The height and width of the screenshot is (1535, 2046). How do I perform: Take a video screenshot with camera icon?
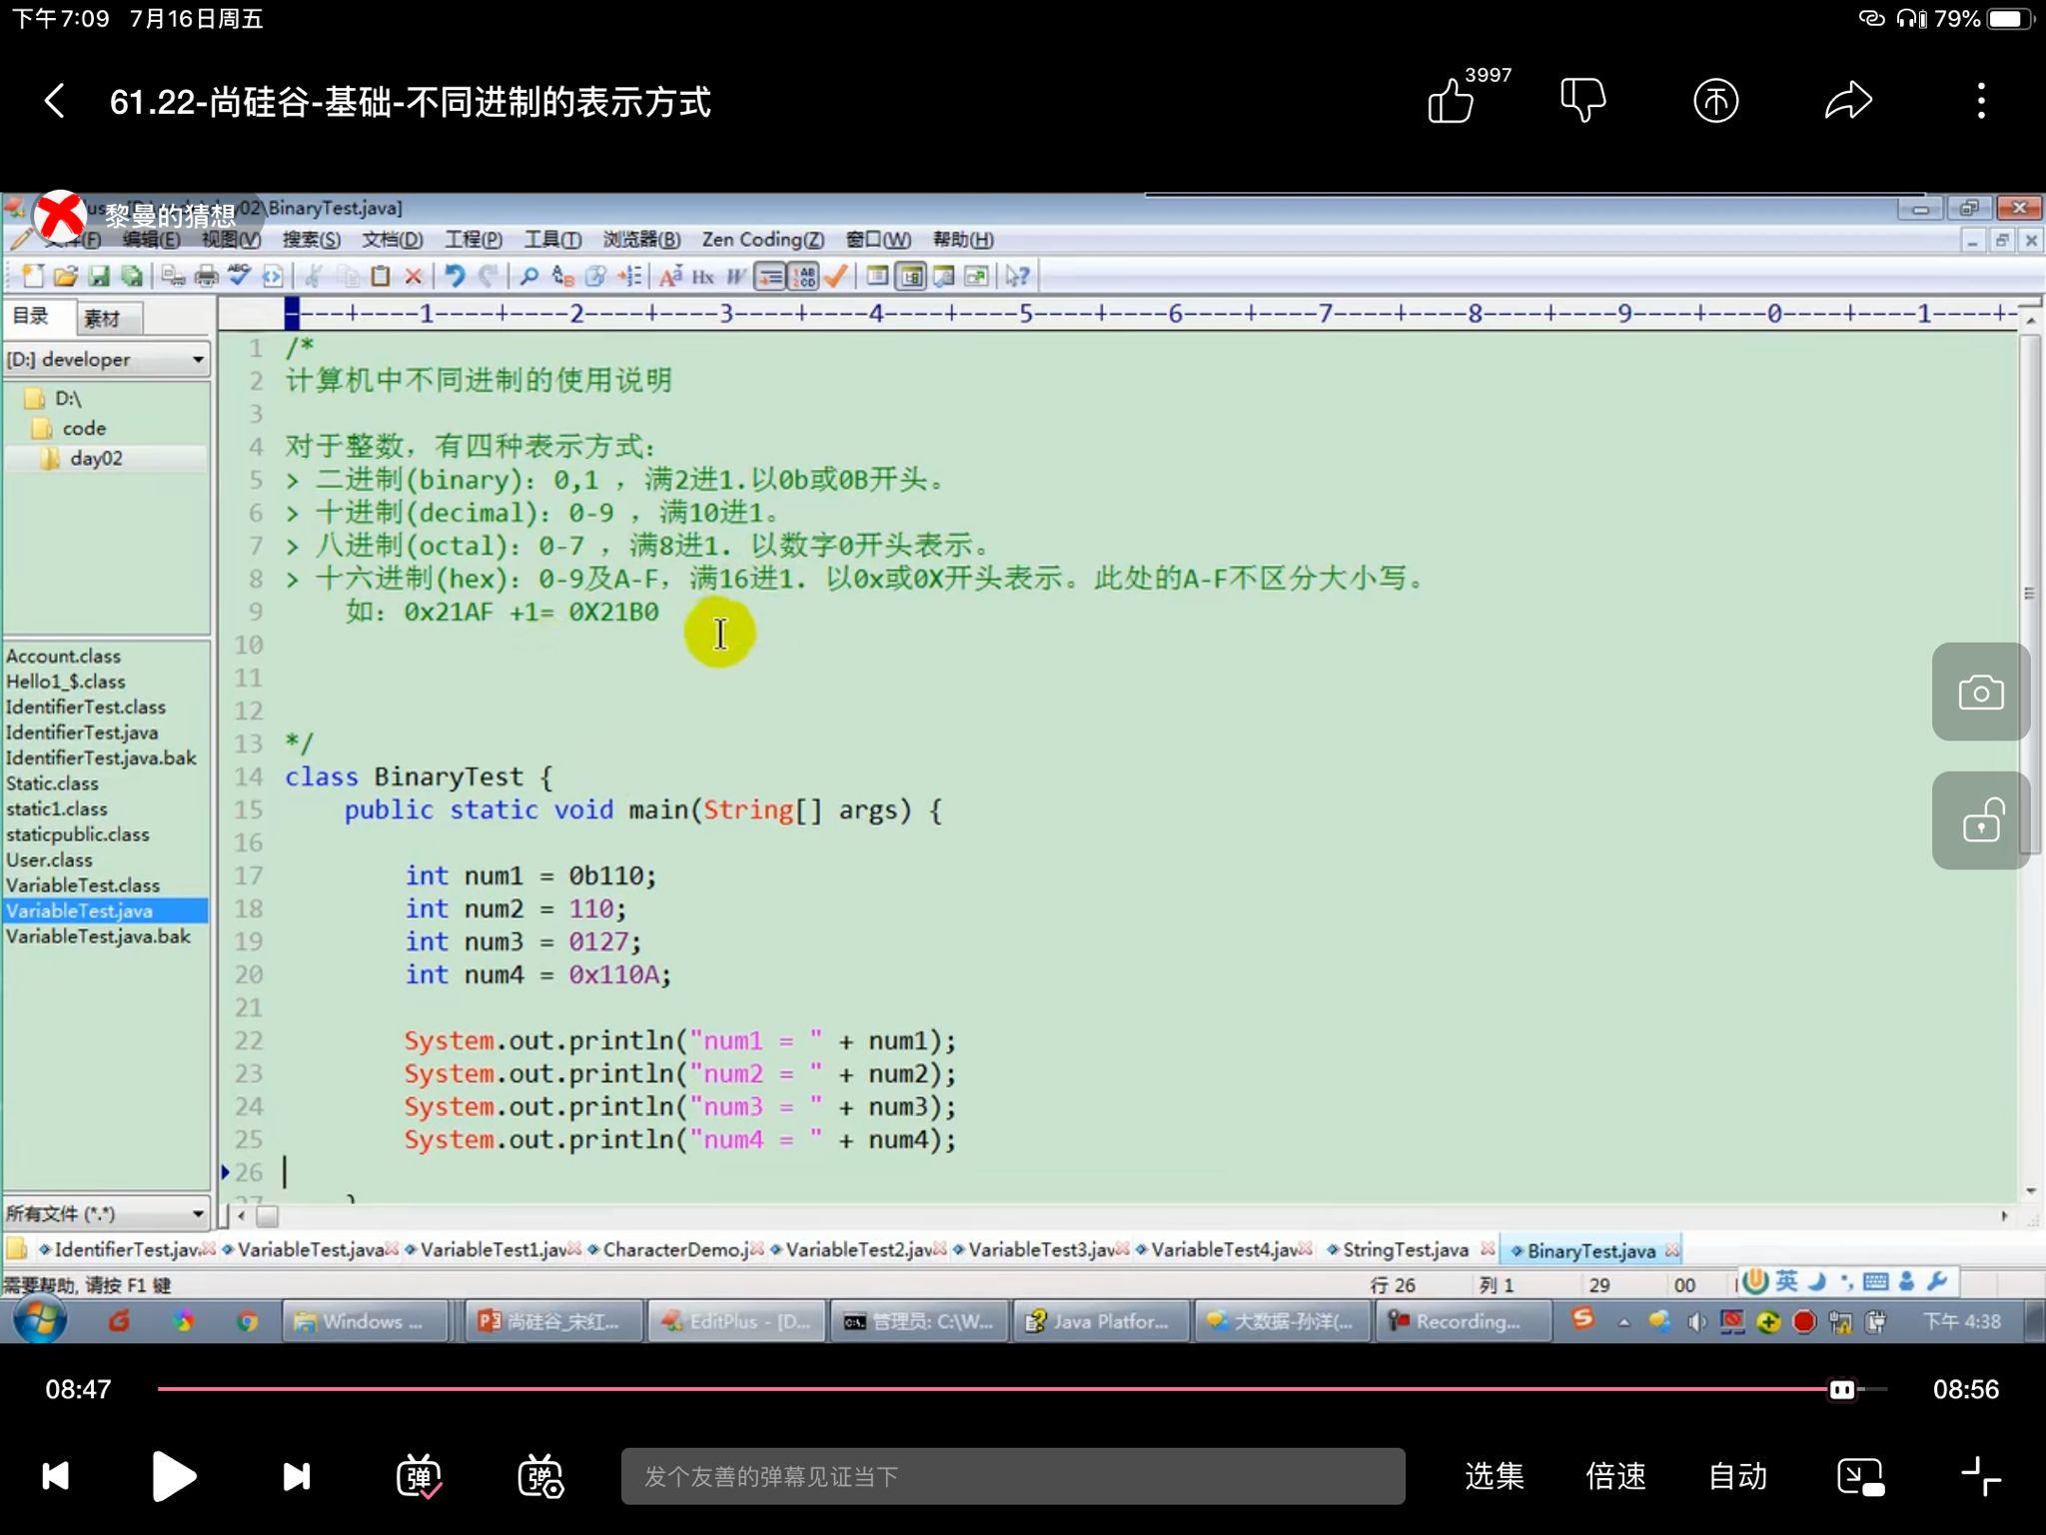[x=1981, y=692]
